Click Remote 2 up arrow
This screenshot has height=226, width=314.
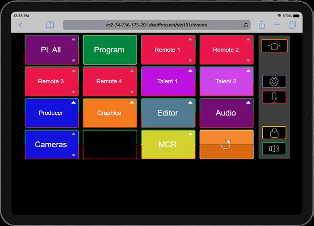tap(248, 39)
